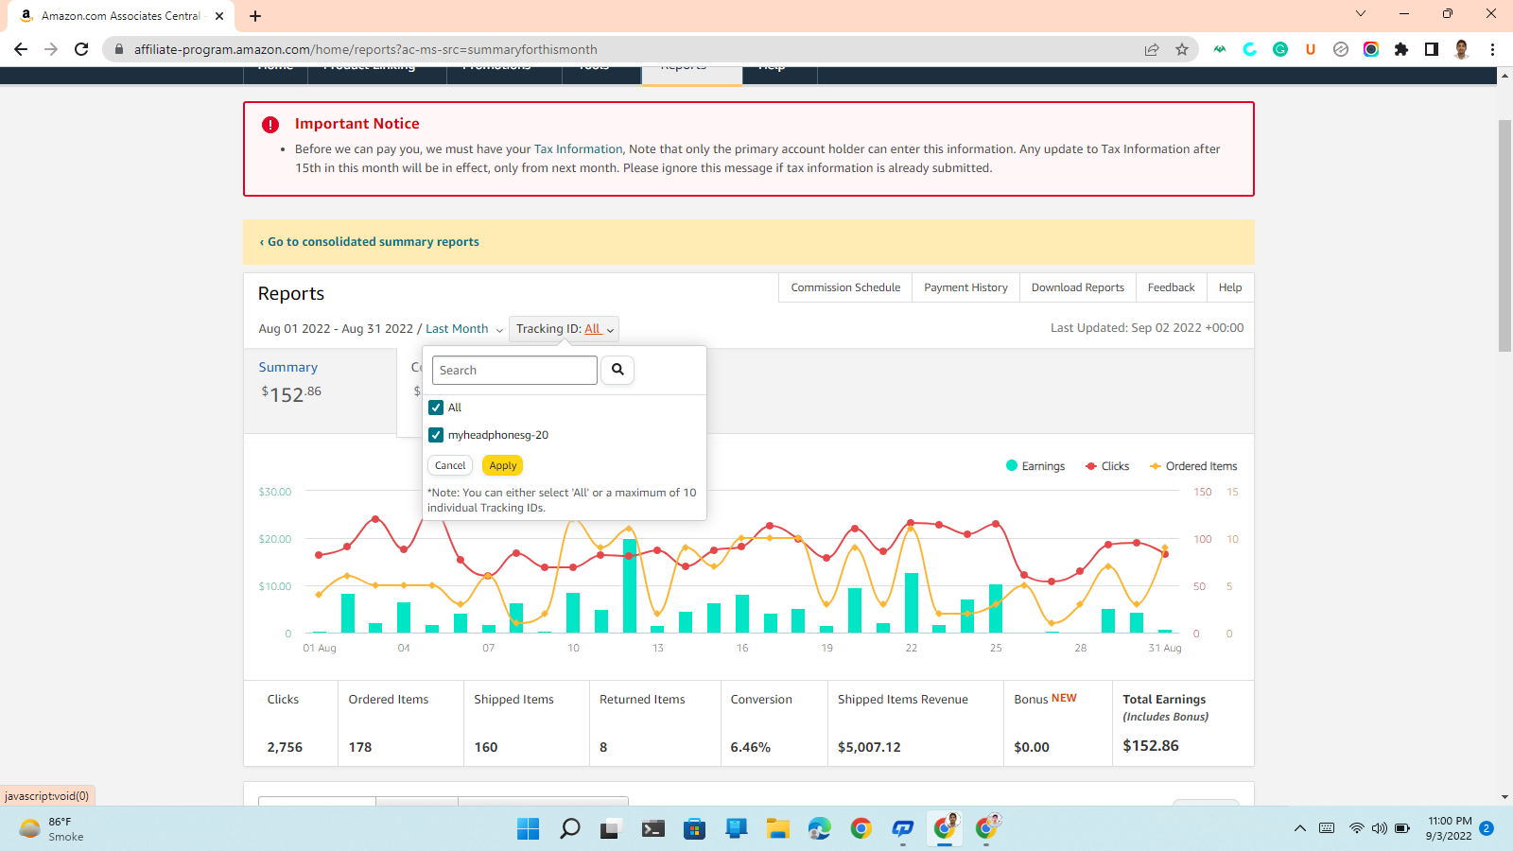Click the page vertical scrollbar thumb
Image resolution: width=1513 pixels, height=851 pixels.
pos(1504,236)
